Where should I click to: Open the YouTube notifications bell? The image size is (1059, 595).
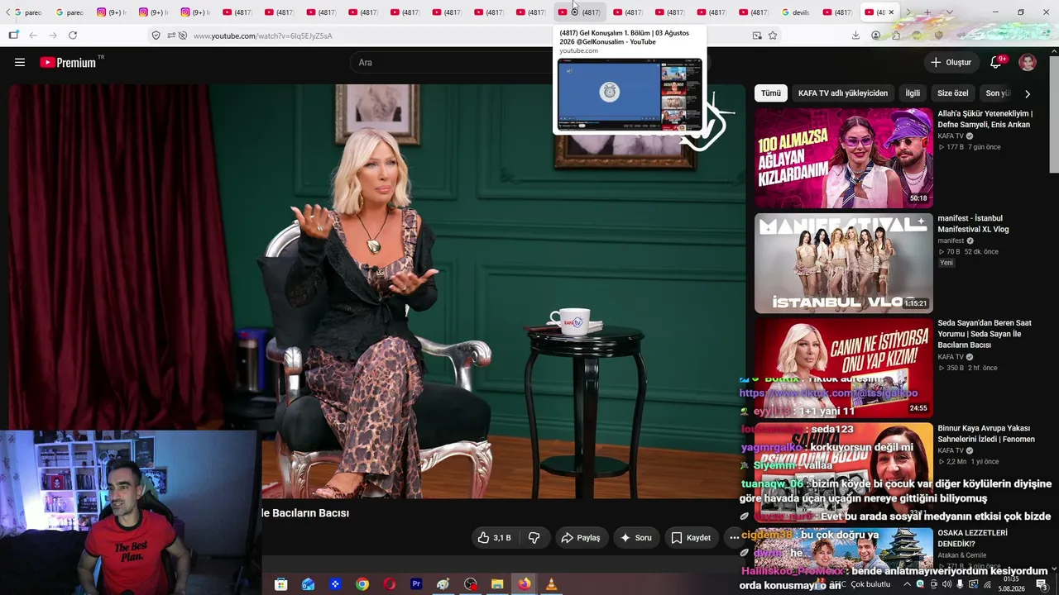(x=996, y=62)
